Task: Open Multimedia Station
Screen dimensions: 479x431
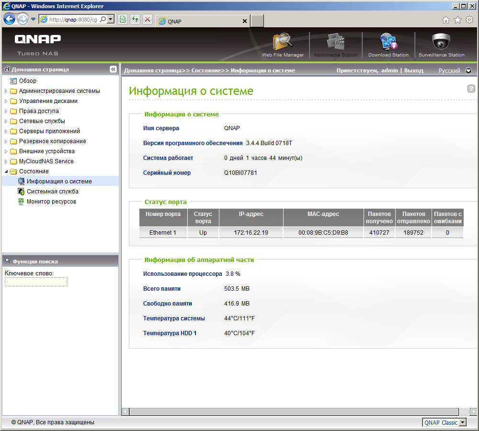Action: click(336, 45)
